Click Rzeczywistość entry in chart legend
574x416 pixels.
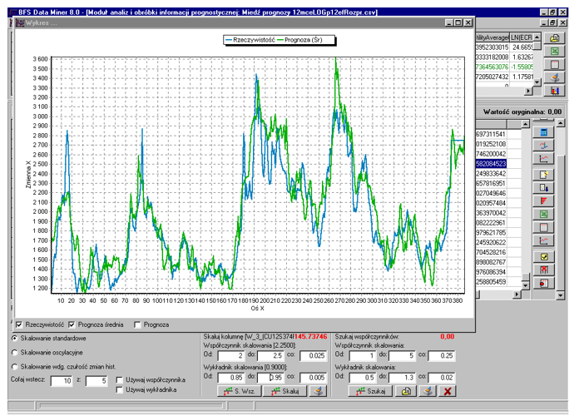pos(250,40)
